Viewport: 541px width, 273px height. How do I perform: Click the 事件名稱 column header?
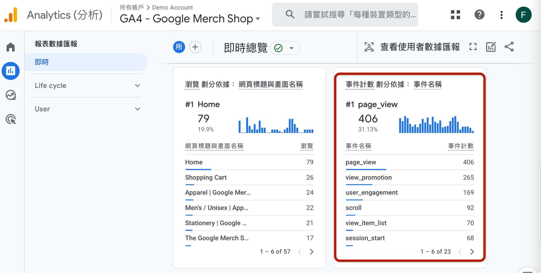coord(358,146)
